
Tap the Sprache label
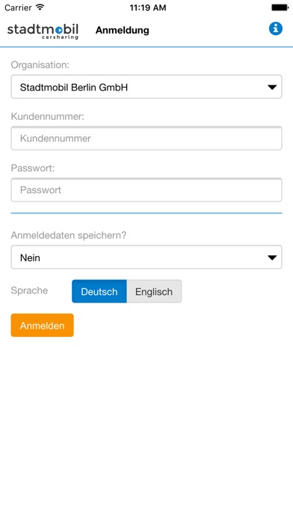[x=29, y=290]
